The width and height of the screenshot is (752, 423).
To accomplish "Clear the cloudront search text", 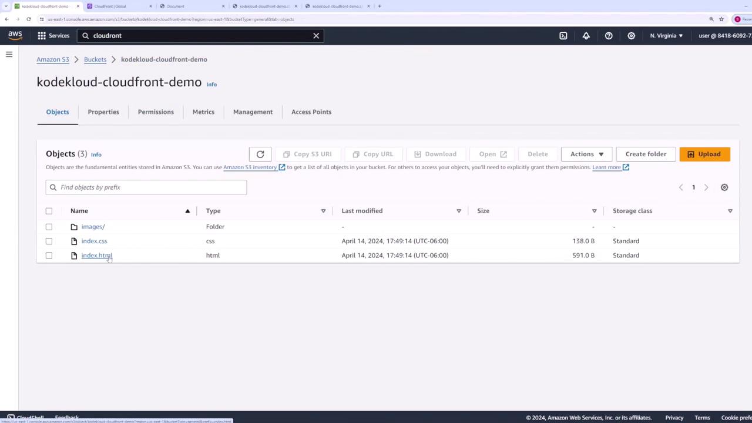I will tap(316, 36).
